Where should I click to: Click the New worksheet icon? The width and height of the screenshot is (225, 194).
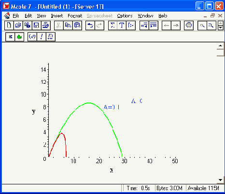click(x=9, y=26)
